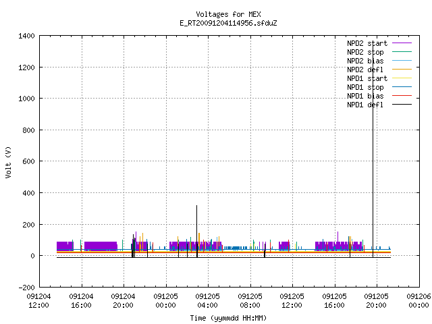
Task: Click the 800 y-axis tick label
Action: (x=28, y=130)
